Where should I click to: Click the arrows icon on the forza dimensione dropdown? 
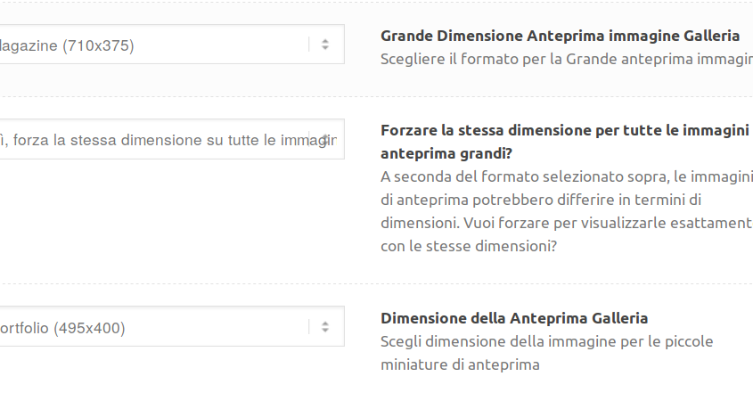[x=325, y=140]
